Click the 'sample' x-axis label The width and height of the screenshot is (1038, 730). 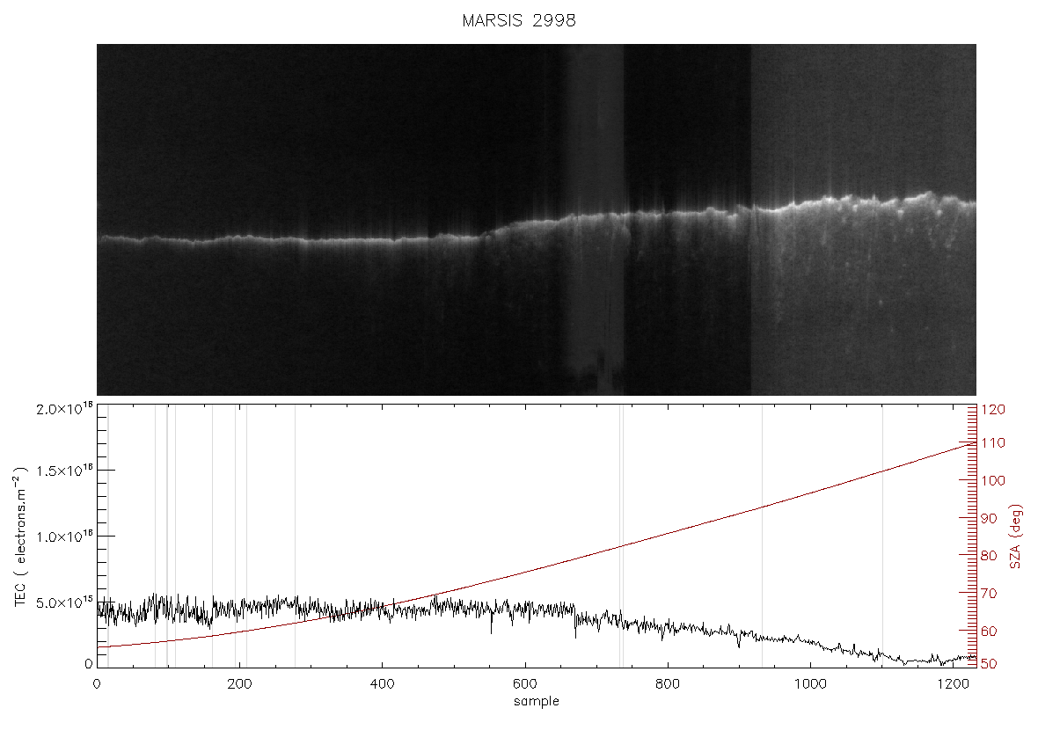537,702
